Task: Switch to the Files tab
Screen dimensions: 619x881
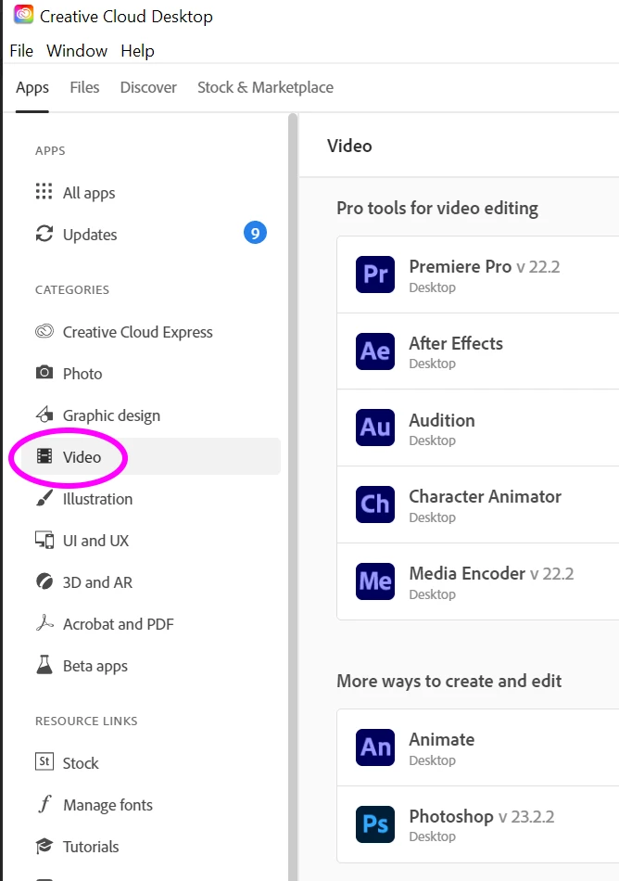Action: pos(84,88)
